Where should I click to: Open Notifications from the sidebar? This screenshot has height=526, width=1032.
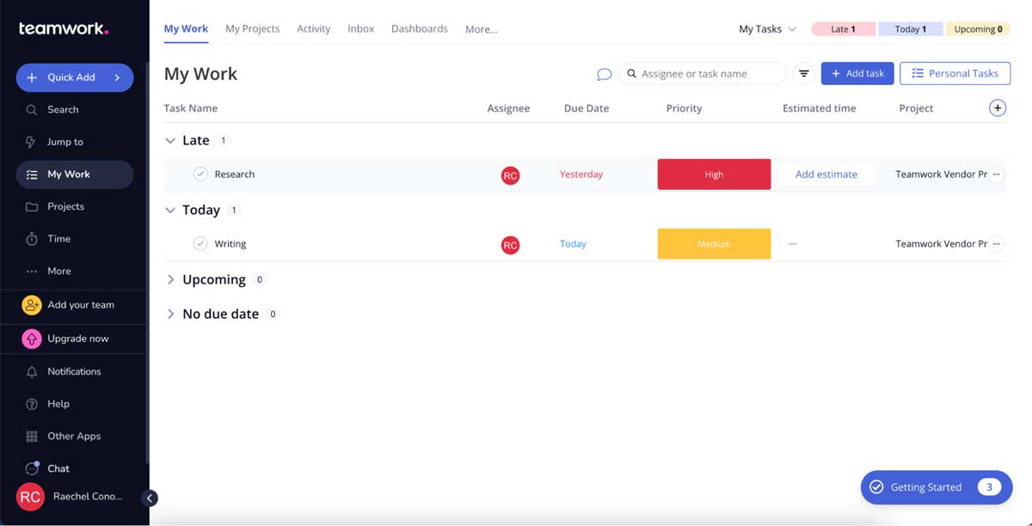[x=71, y=371]
